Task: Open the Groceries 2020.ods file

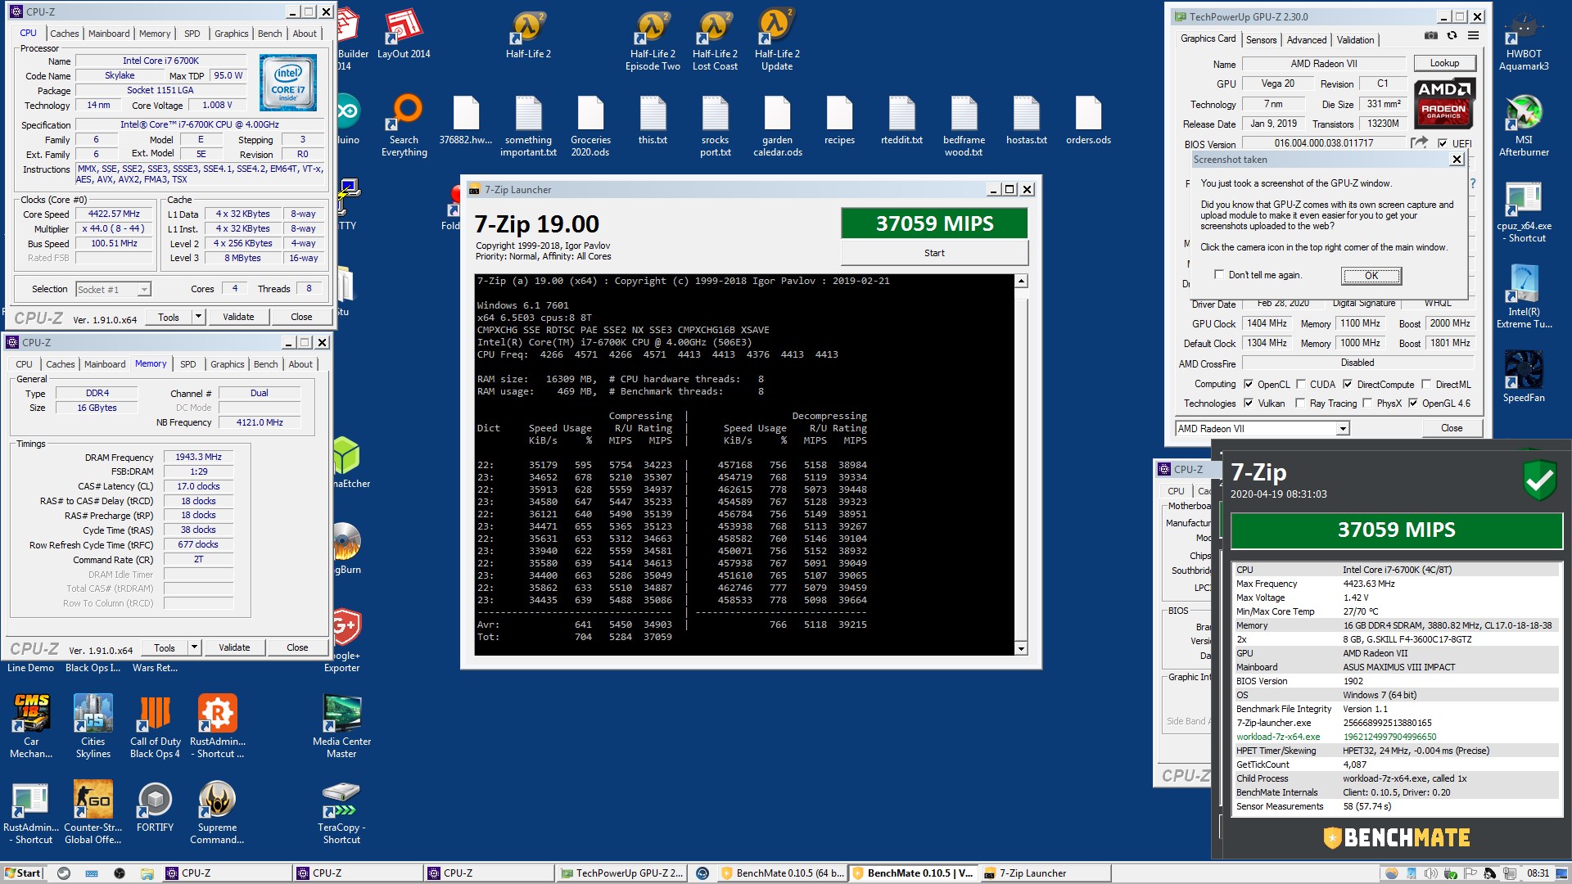Action: pyautogui.click(x=590, y=125)
